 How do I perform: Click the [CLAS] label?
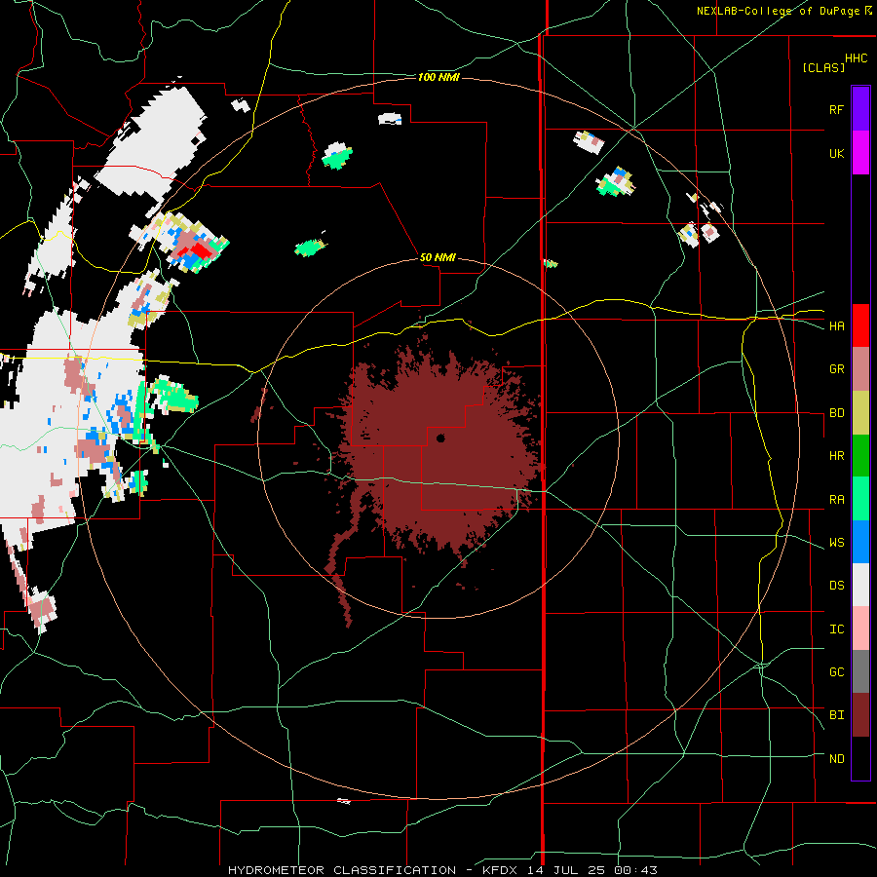coord(823,67)
